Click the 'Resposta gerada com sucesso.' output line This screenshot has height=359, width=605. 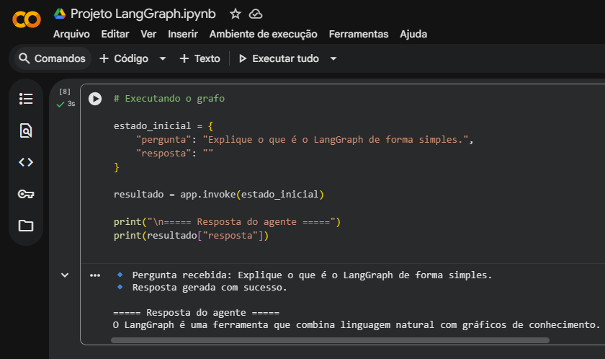[x=202, y=287]
